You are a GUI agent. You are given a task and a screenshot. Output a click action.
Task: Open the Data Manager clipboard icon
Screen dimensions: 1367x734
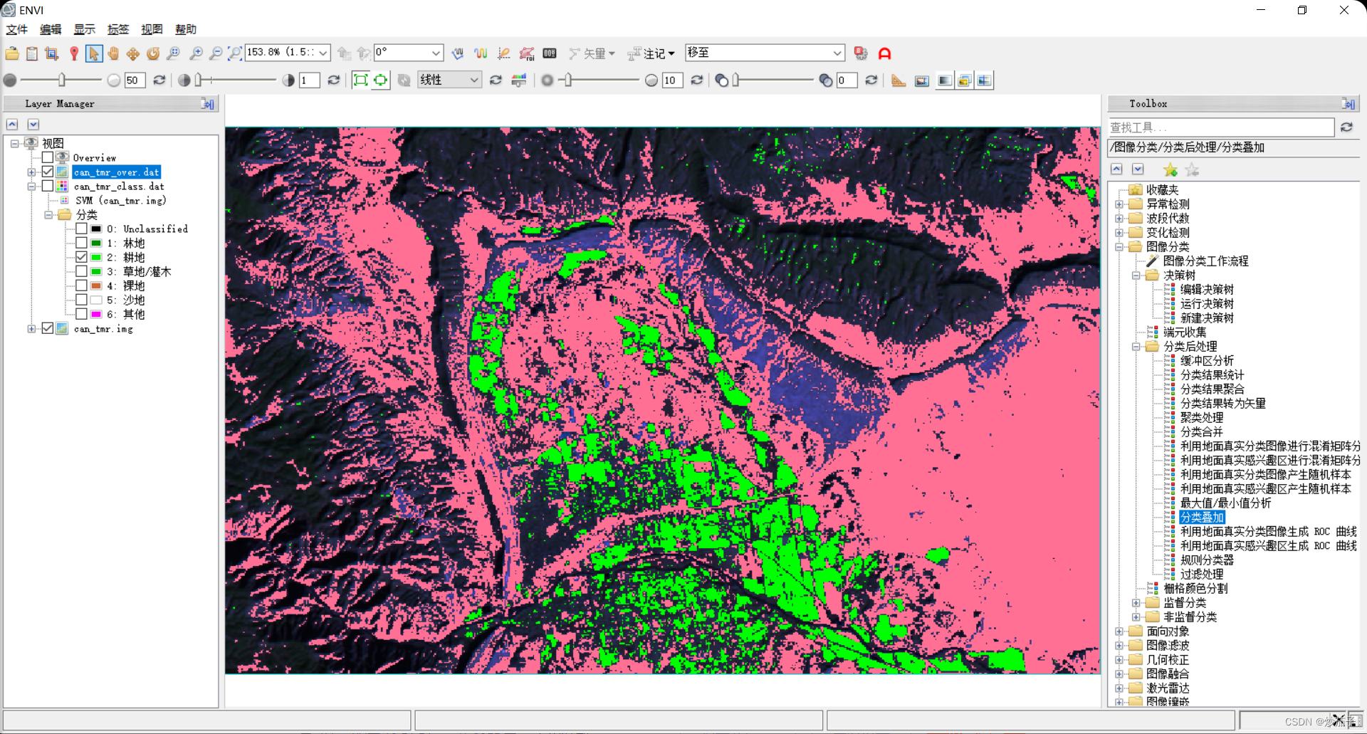coord(32,53)
